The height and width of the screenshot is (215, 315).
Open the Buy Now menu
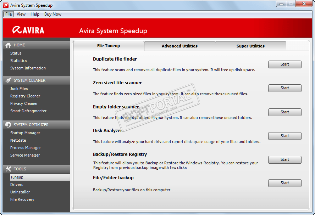point(52,14)
